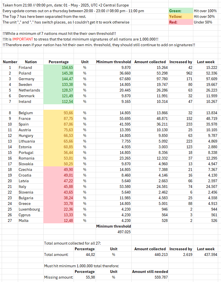
Task: Click the total amount collected cell 440.213
Action: point(150,255)
